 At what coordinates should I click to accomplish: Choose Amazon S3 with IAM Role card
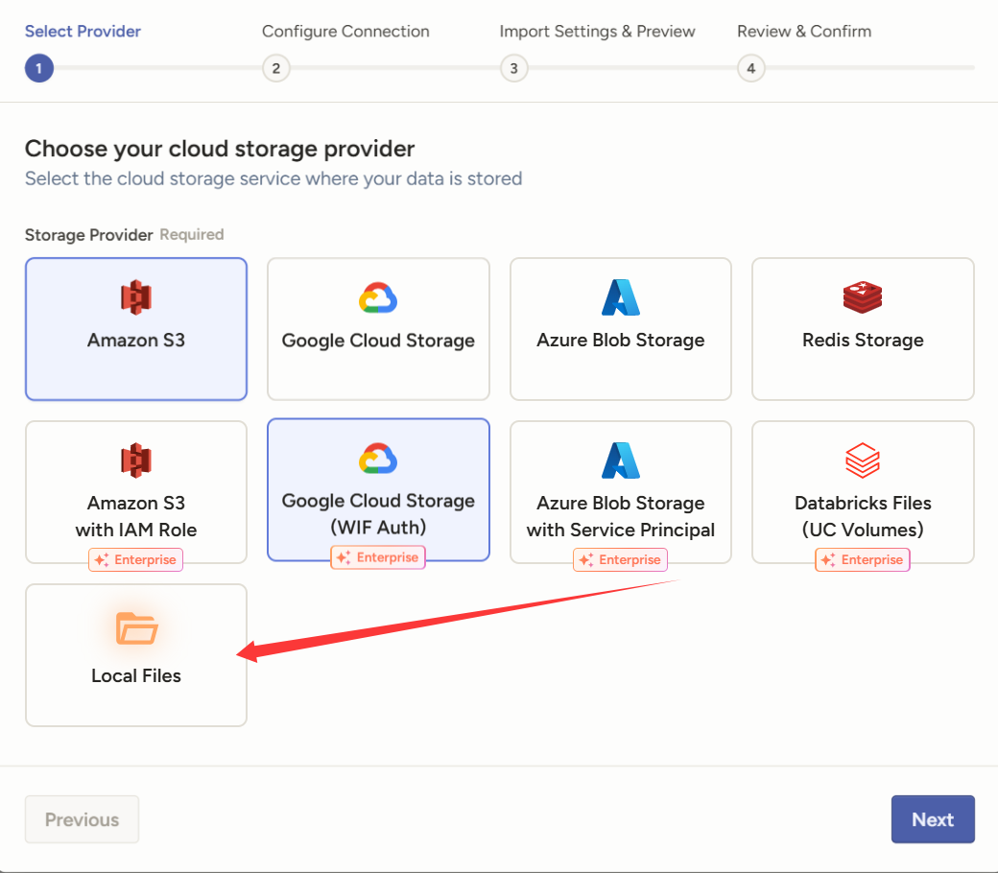pos(136,492)
